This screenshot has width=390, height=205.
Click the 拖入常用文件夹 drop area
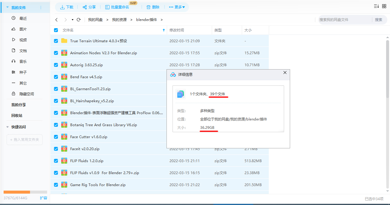coord(25,140)
